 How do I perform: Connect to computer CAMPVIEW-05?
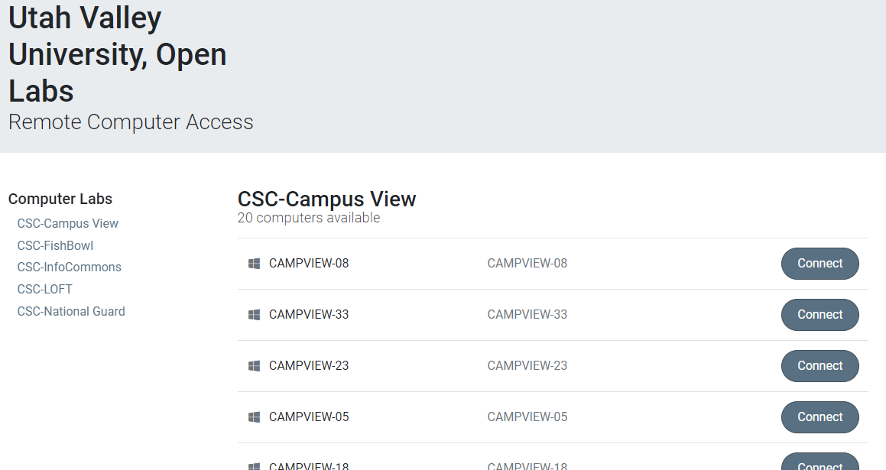coord(820,417)
